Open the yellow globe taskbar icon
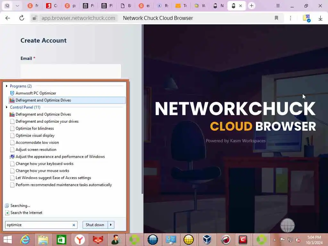This screenshot has width=328, height=246. (x=189, y=240)
